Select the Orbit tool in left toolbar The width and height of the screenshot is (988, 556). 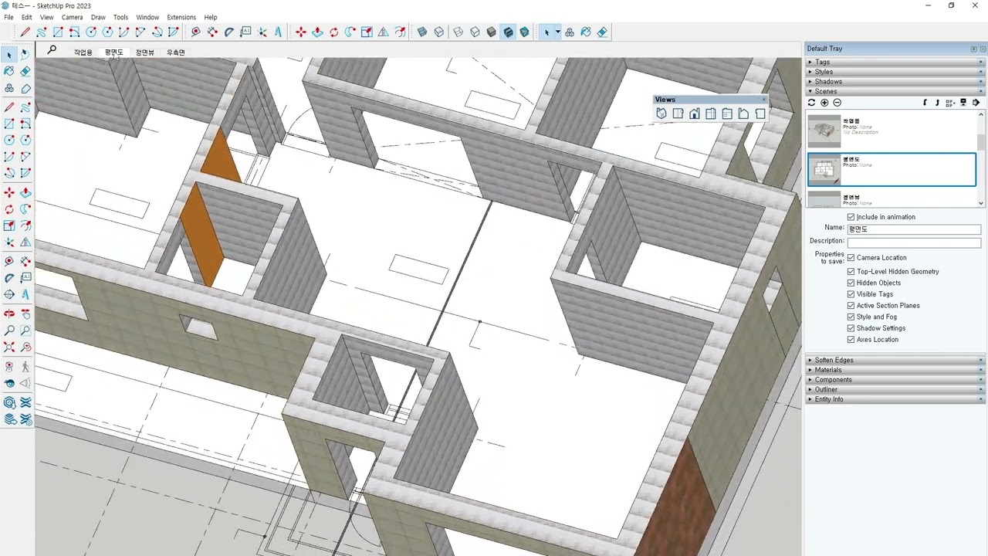pyautogui.click(x=9, y=313)
